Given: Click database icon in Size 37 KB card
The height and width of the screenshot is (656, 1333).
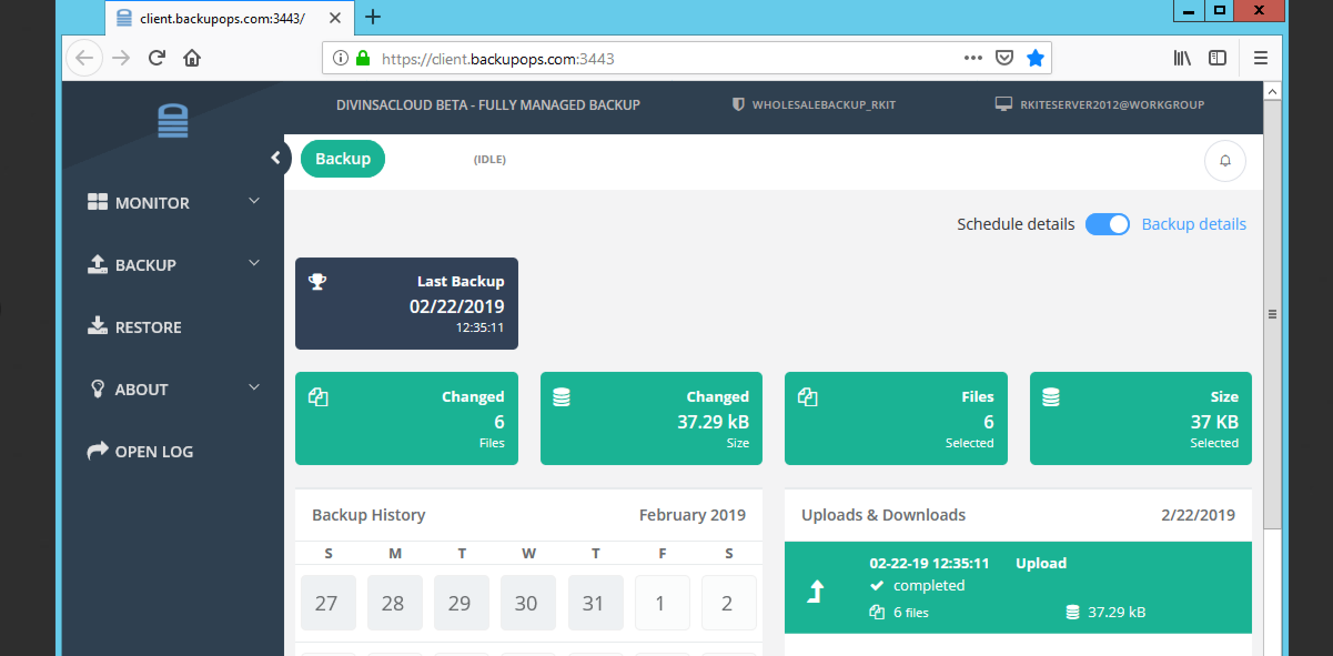Looking at the screenshot, I should [x=1051, y=397].
